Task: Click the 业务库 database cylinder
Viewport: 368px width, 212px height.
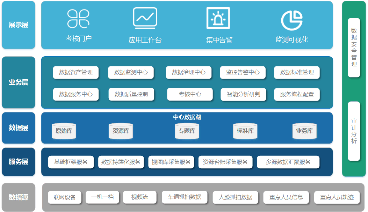Action: (x=304, y=131)
